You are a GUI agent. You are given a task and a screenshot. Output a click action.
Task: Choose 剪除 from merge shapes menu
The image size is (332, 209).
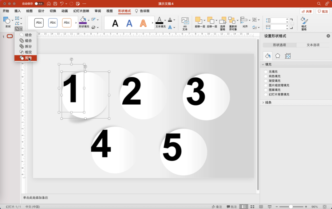(26, 58)
